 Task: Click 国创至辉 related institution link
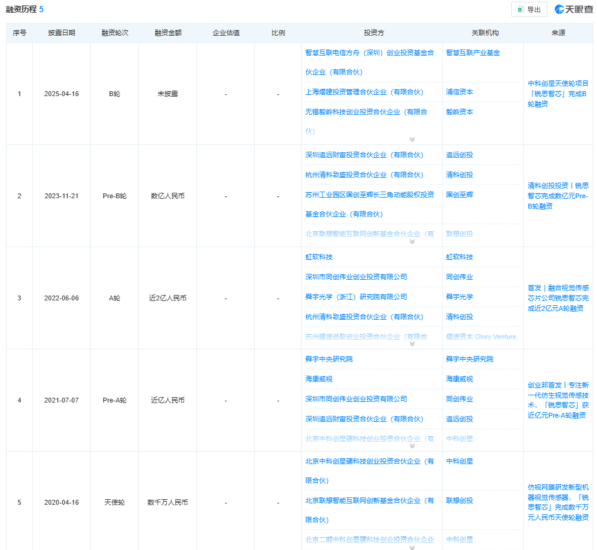click(459, 195)
